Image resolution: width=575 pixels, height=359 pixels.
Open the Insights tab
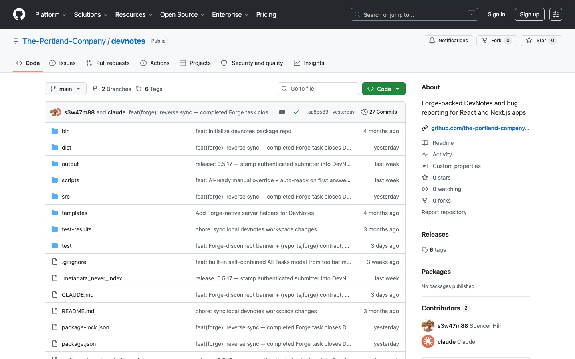pyautogui.click(x=309, y=63)
